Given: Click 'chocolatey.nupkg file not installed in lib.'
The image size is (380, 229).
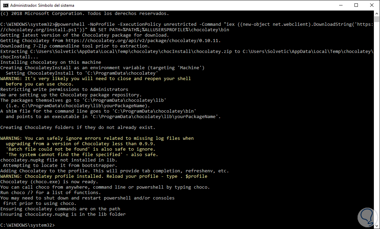Looking at the screenshot, I should [59, 160].
